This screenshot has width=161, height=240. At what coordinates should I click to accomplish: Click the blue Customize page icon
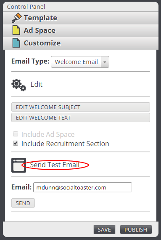(16, 43)
